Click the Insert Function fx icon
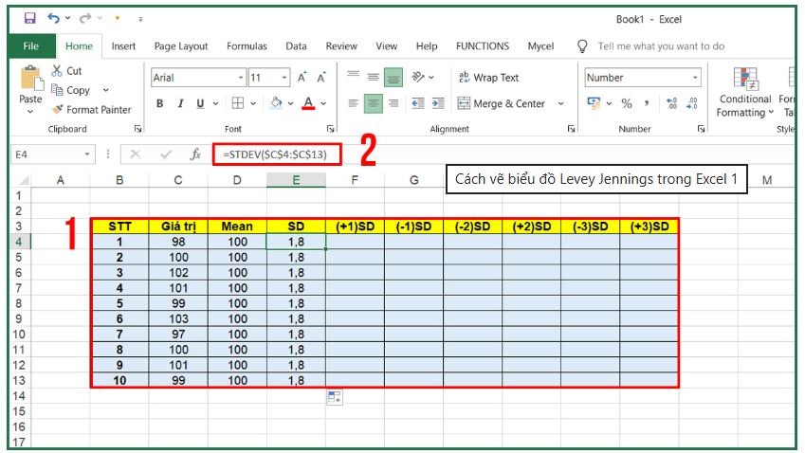 coord(195,154)
